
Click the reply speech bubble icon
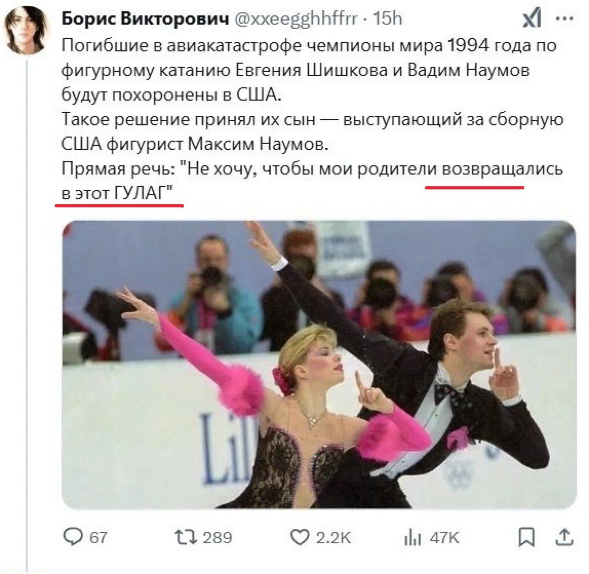click(x=73, y=537)
